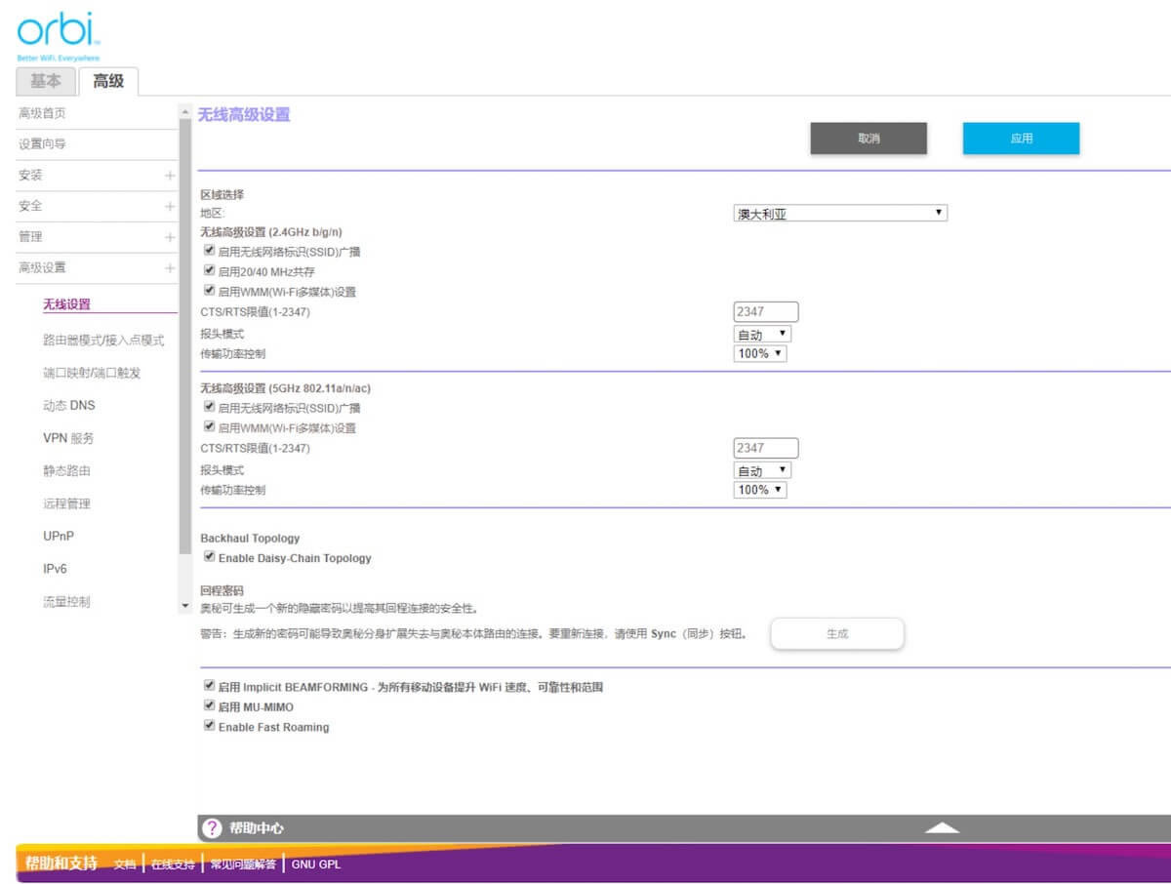Open the 地区 region dropdown
The image size is (1171, 884).
coord(839,214)
